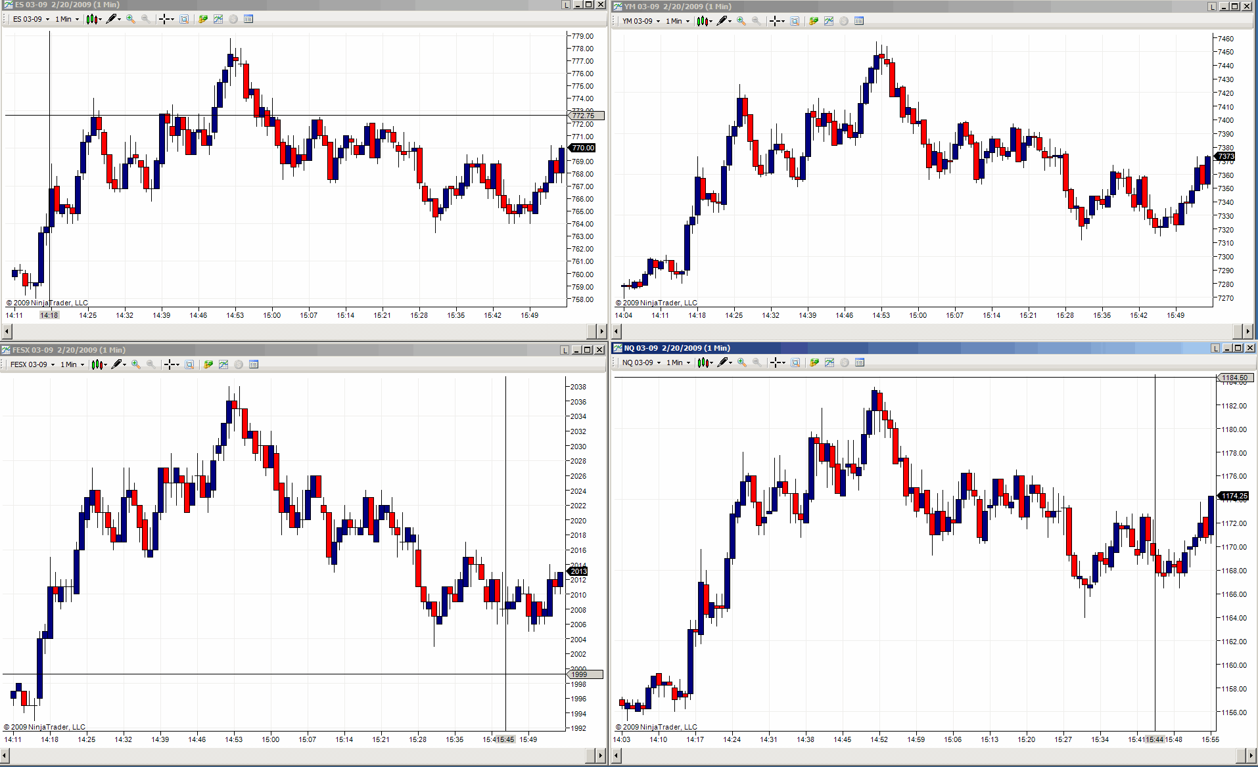Viewport: 1258px width, 767px height.
Task: Click the 772.75 price marker on ES axis
Action: coord(585,116)
